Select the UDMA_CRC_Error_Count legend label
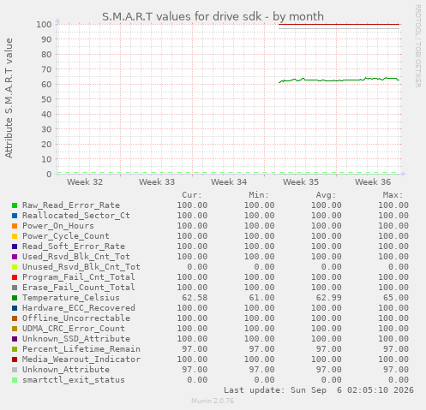The height and width of the screenshot is (410, 426). [74, 329]
